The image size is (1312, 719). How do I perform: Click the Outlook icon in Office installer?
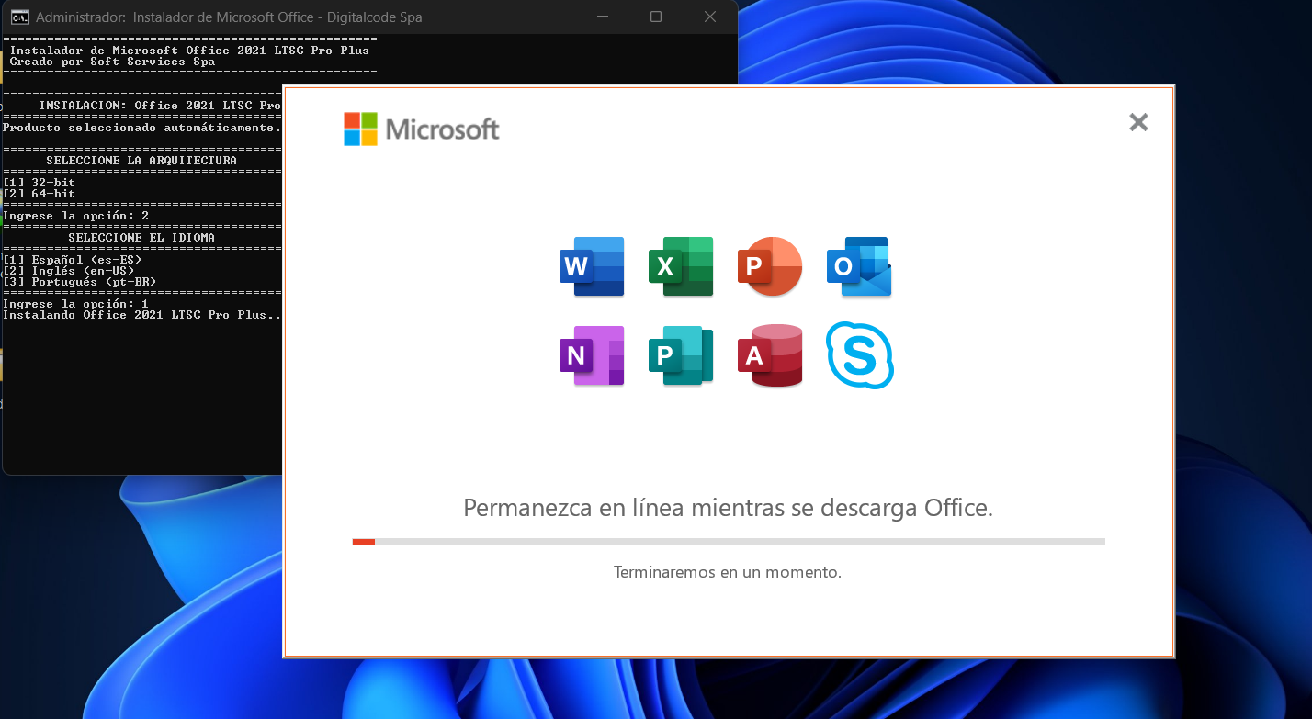(x=859, y=266)
